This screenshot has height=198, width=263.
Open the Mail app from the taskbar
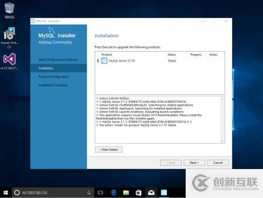151,193
